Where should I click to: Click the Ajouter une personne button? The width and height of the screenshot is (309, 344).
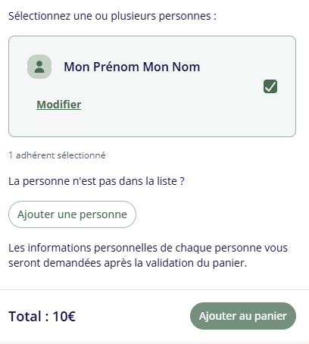point(72,214)
